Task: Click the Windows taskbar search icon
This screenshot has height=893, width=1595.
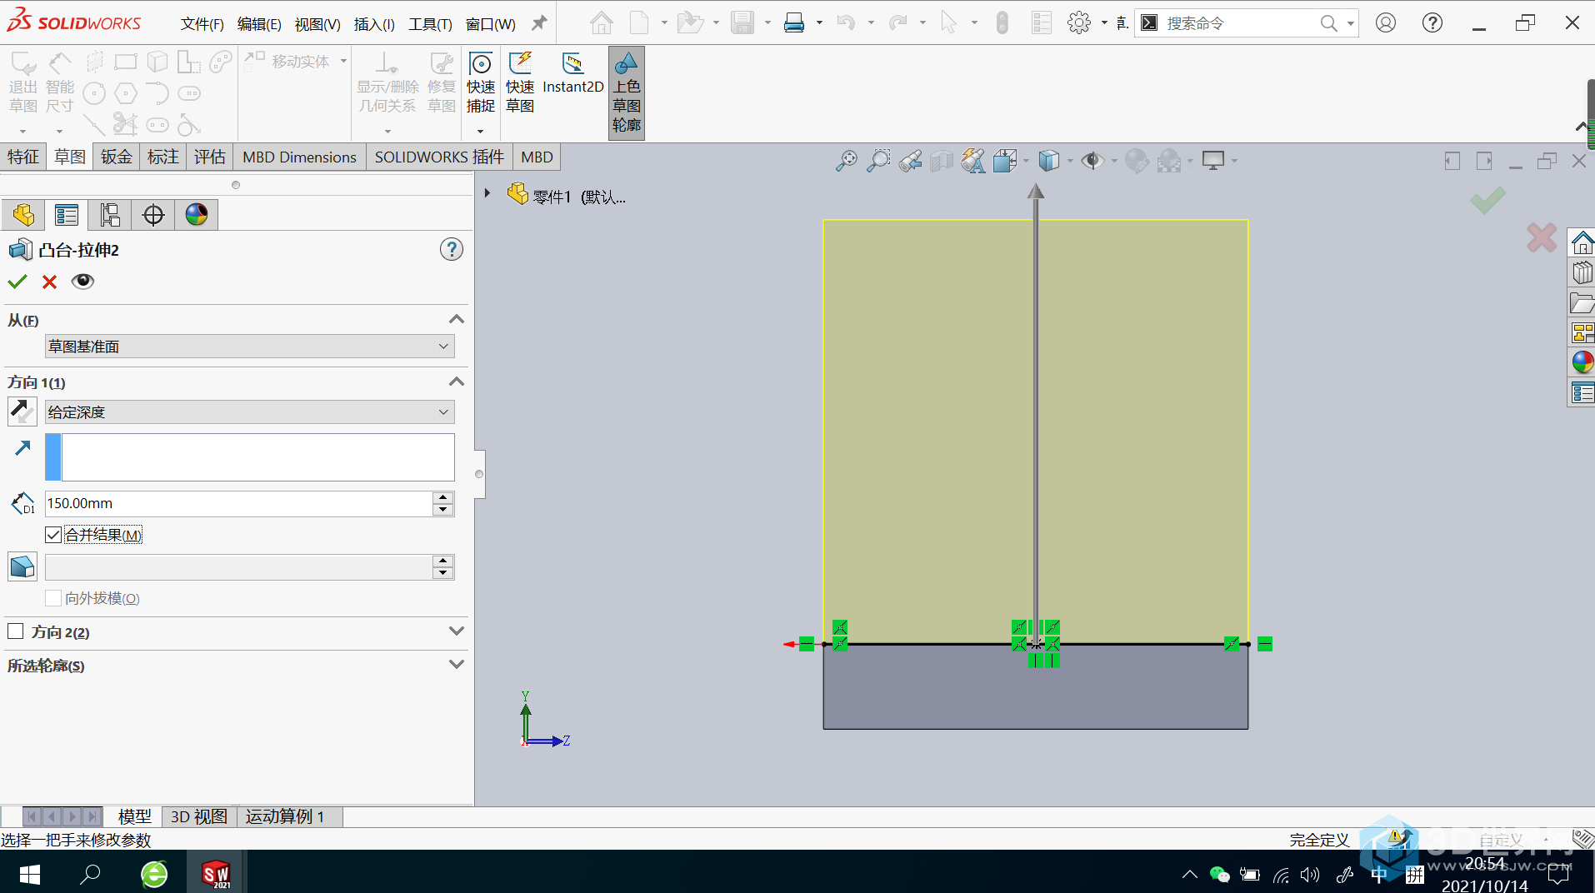Action: [x=90, y=874]
